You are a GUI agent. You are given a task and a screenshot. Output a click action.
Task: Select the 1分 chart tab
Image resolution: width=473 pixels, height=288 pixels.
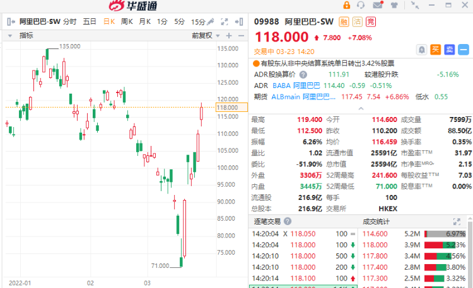click(x=162, y=21)
